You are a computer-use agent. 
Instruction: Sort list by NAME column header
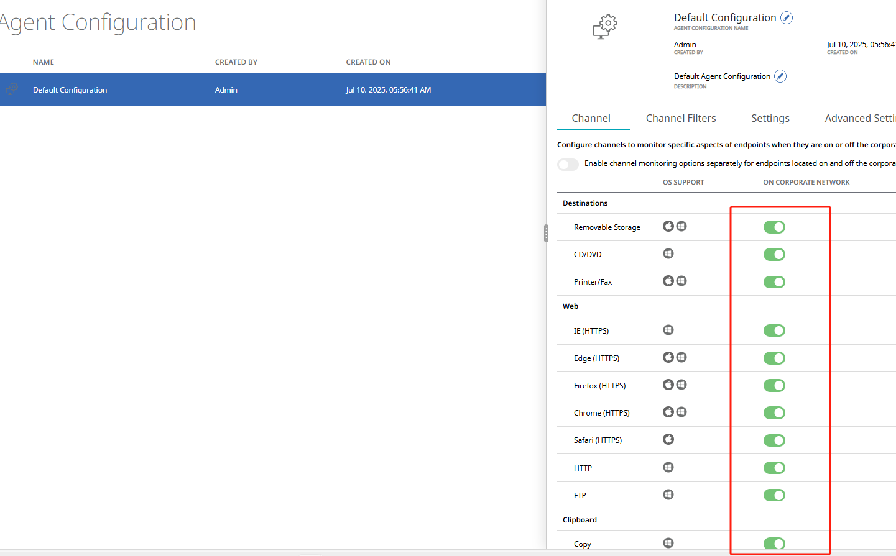(44, 62)
